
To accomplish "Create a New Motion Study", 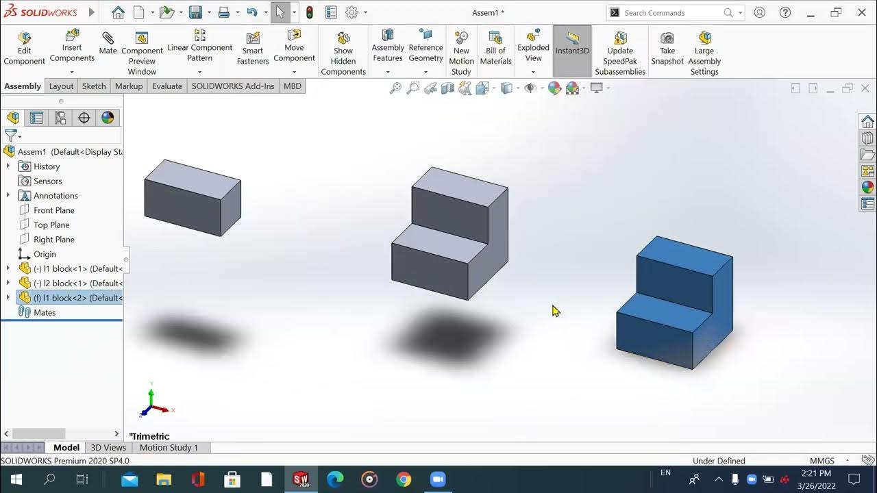I will tap(461, 53).
